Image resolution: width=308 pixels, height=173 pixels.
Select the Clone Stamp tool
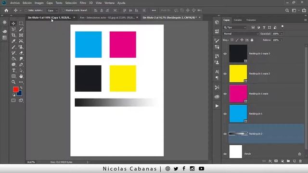point(21,47)
